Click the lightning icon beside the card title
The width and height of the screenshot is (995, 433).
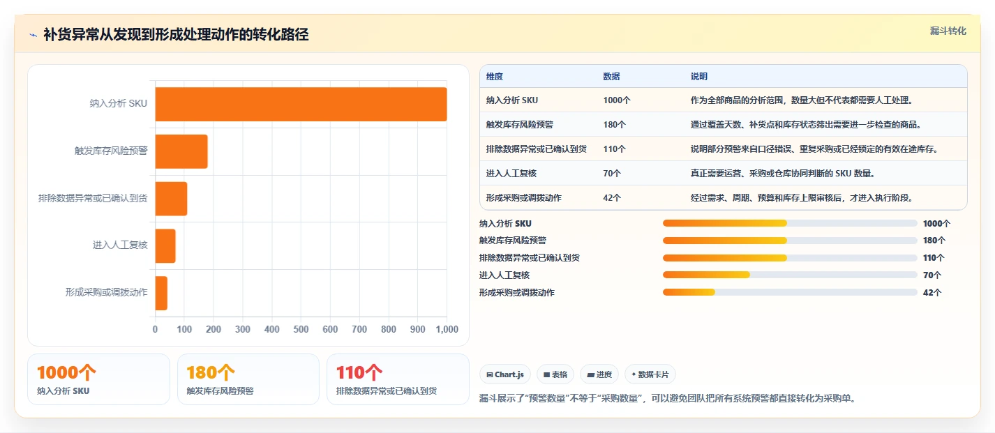[x=33, y=35]
